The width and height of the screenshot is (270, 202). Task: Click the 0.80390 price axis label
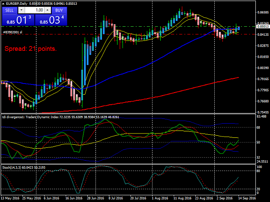click(263, 68)
